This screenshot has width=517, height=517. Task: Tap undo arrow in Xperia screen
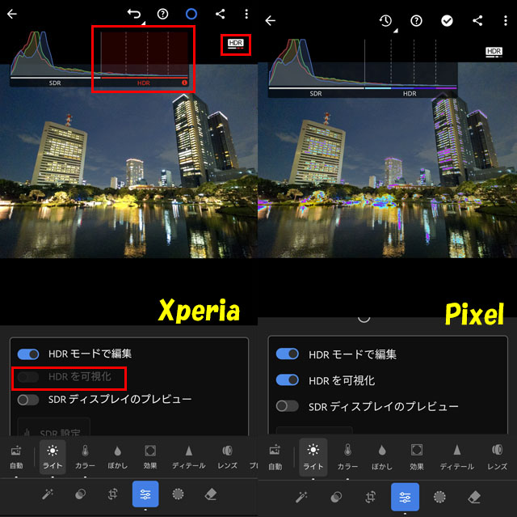tap(134, 14)
